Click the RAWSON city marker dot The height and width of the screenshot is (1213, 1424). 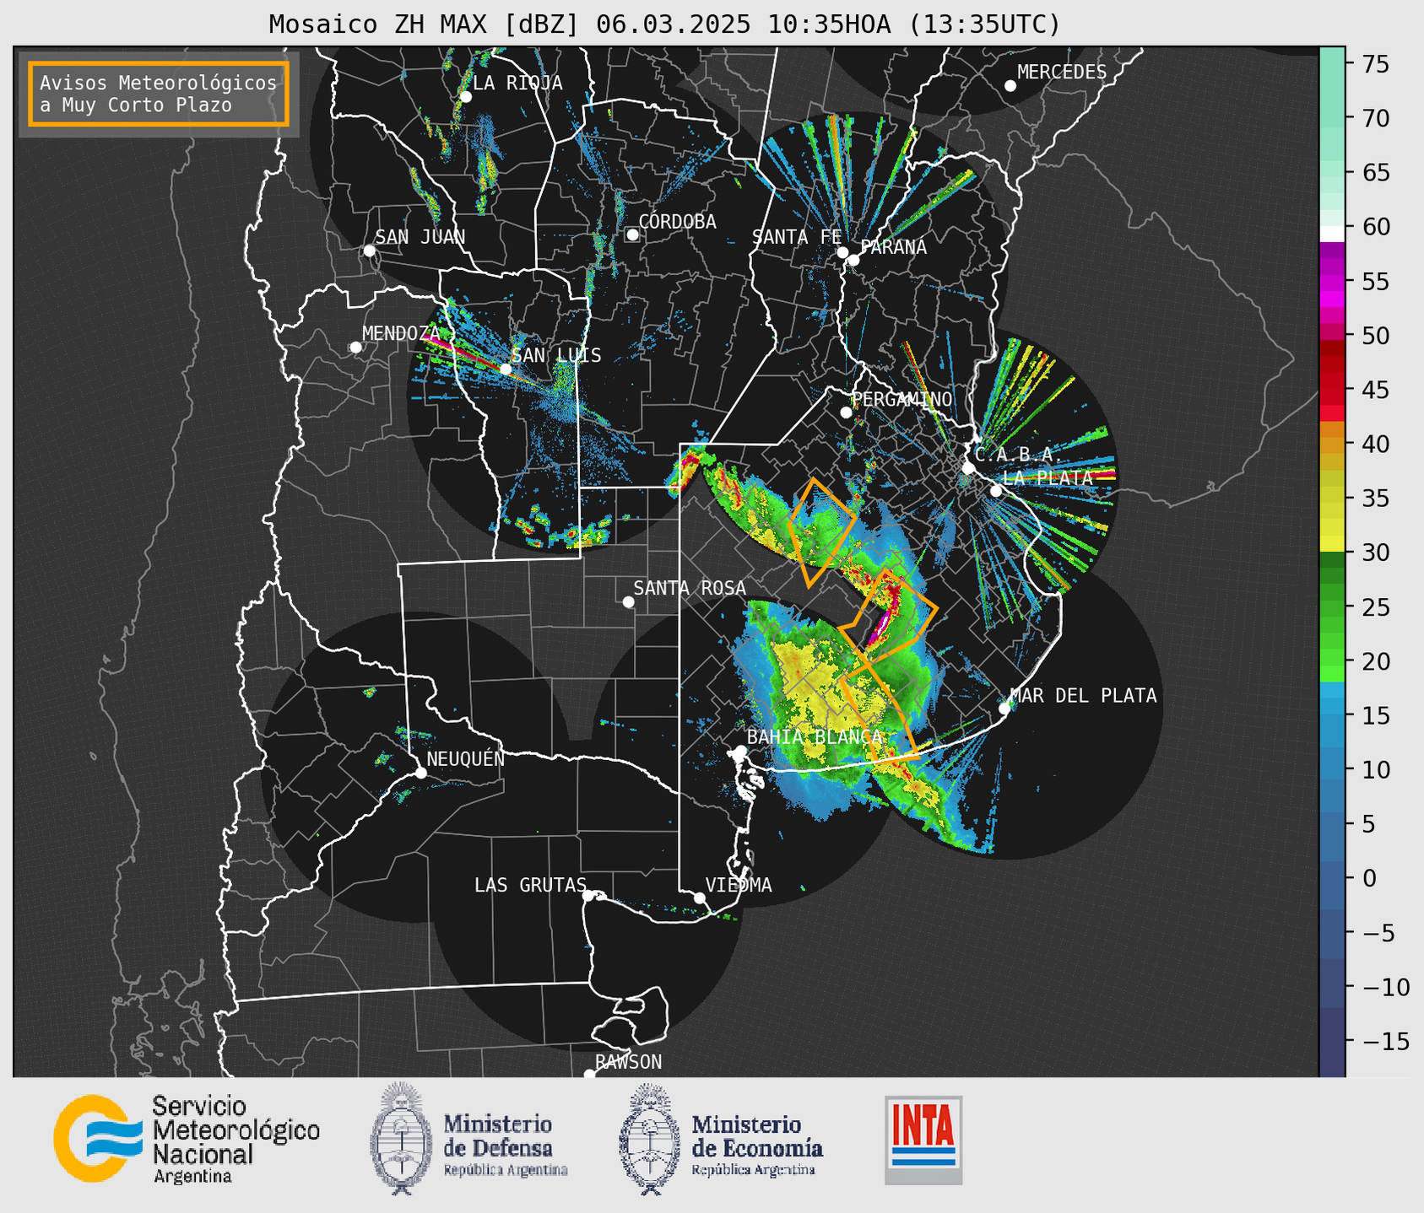(589, 1074)
